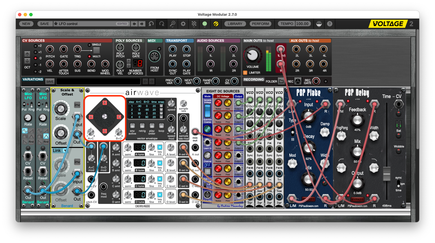The image size is (435, 243).
Task: Click the variations SAVE button
Action: (x=50, y=81)
